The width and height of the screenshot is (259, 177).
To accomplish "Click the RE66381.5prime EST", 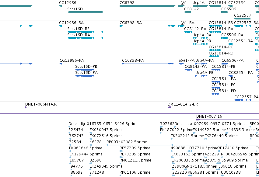I will point(190,175).
